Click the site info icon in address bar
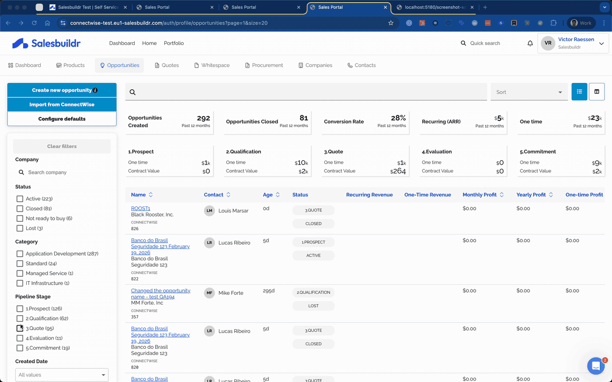 (x=63, y=23)
